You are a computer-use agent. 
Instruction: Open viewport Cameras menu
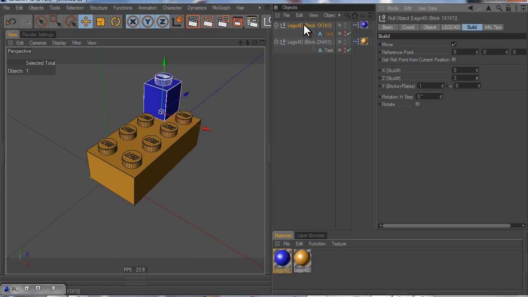point(38,43)
